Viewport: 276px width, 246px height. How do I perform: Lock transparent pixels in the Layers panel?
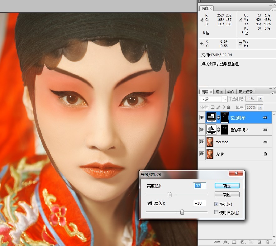(x=213, y=107)
